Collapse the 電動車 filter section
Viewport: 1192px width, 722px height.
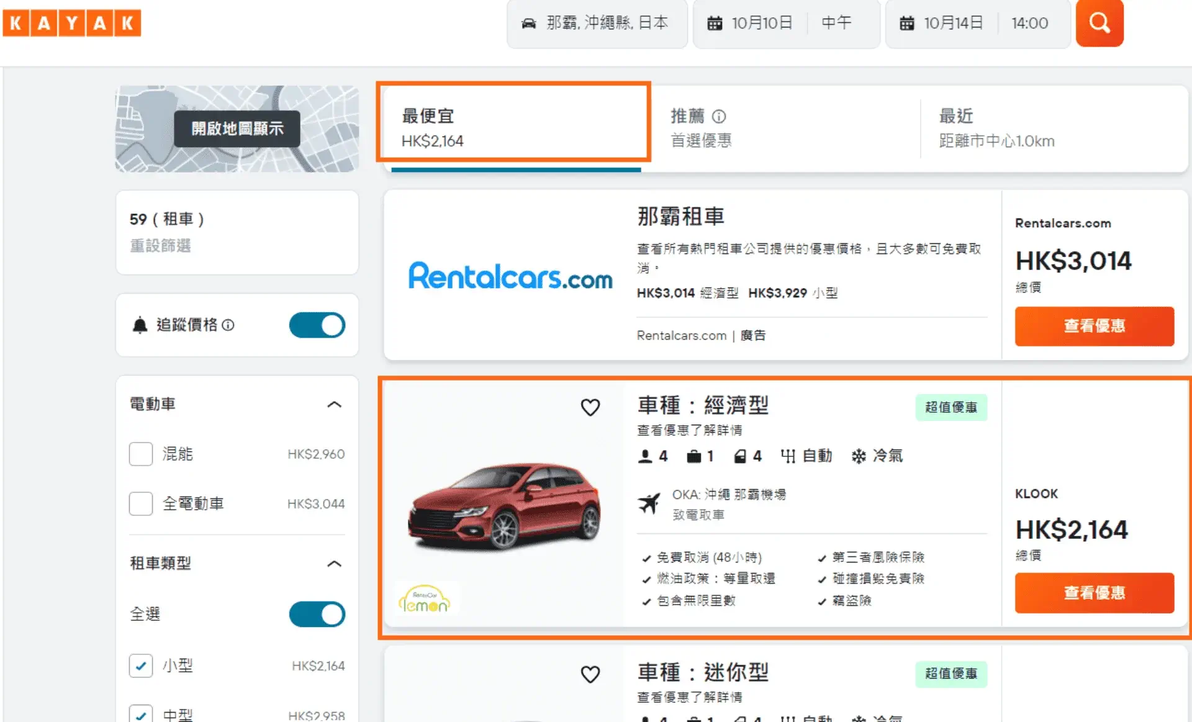pos(334,404)
